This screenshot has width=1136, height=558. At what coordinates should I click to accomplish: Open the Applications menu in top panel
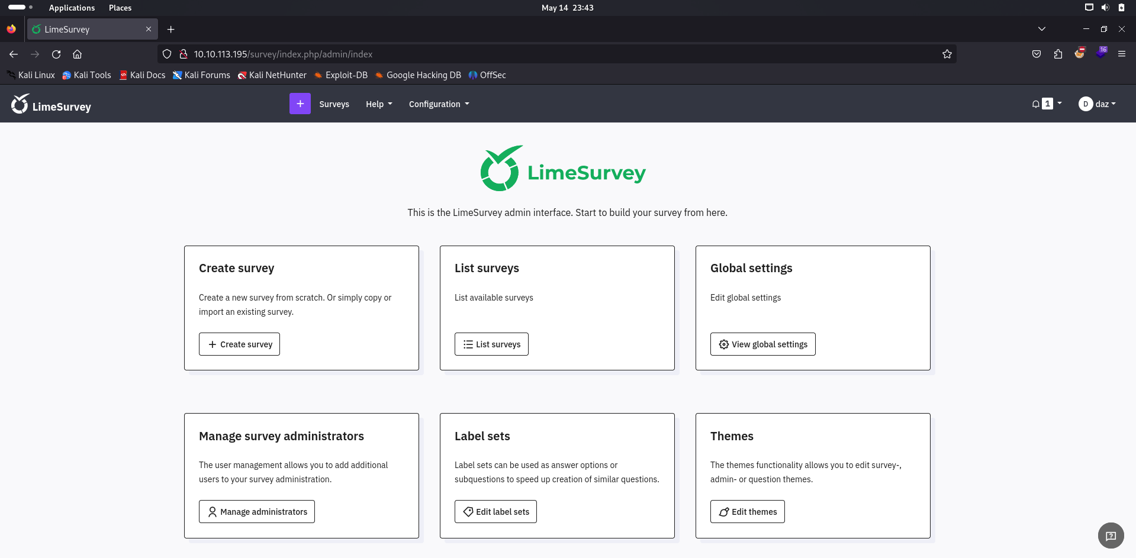(72, 8)
